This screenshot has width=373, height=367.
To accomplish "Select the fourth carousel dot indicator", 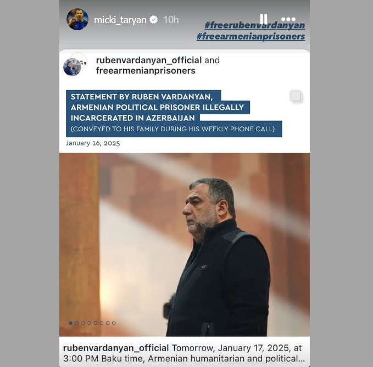I will coord(89,323).
